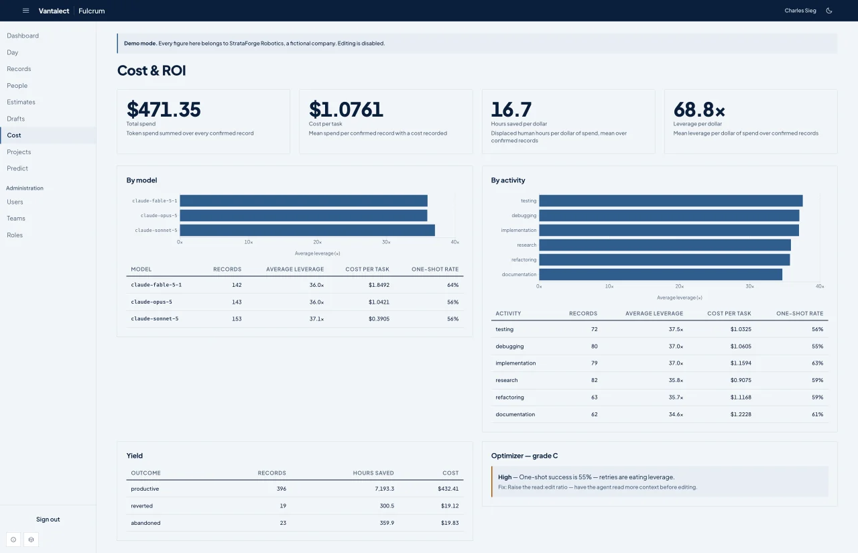The height and width of the screenshot is (553, 858).
Task: Click the High optimizer recommendation
Action: [660, 481]
